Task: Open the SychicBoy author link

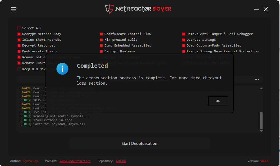Action: pyautogui.click(x=31, y=161)
